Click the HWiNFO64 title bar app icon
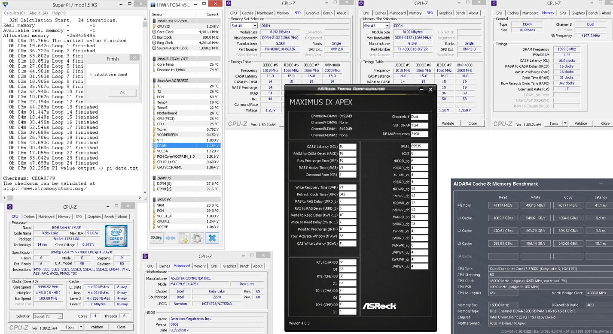Screen dimensions: 613x334 154,4
